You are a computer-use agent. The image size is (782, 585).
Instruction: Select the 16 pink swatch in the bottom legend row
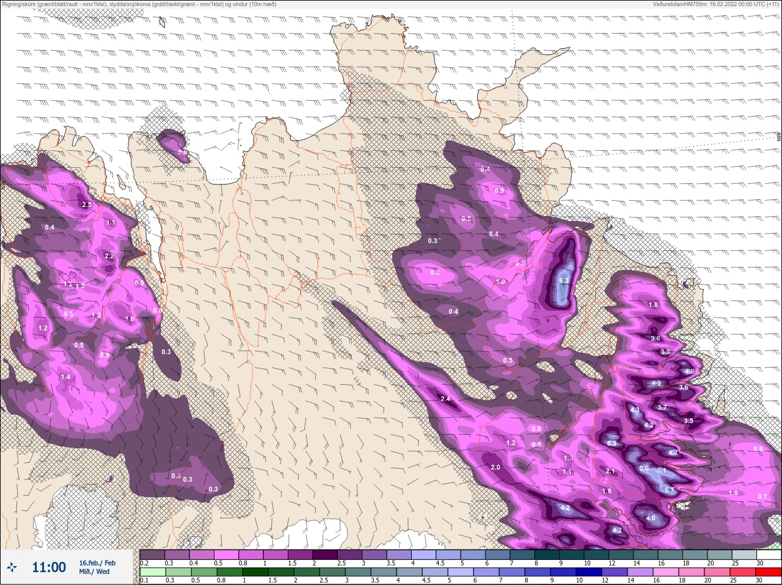click(x=665, y=572)
